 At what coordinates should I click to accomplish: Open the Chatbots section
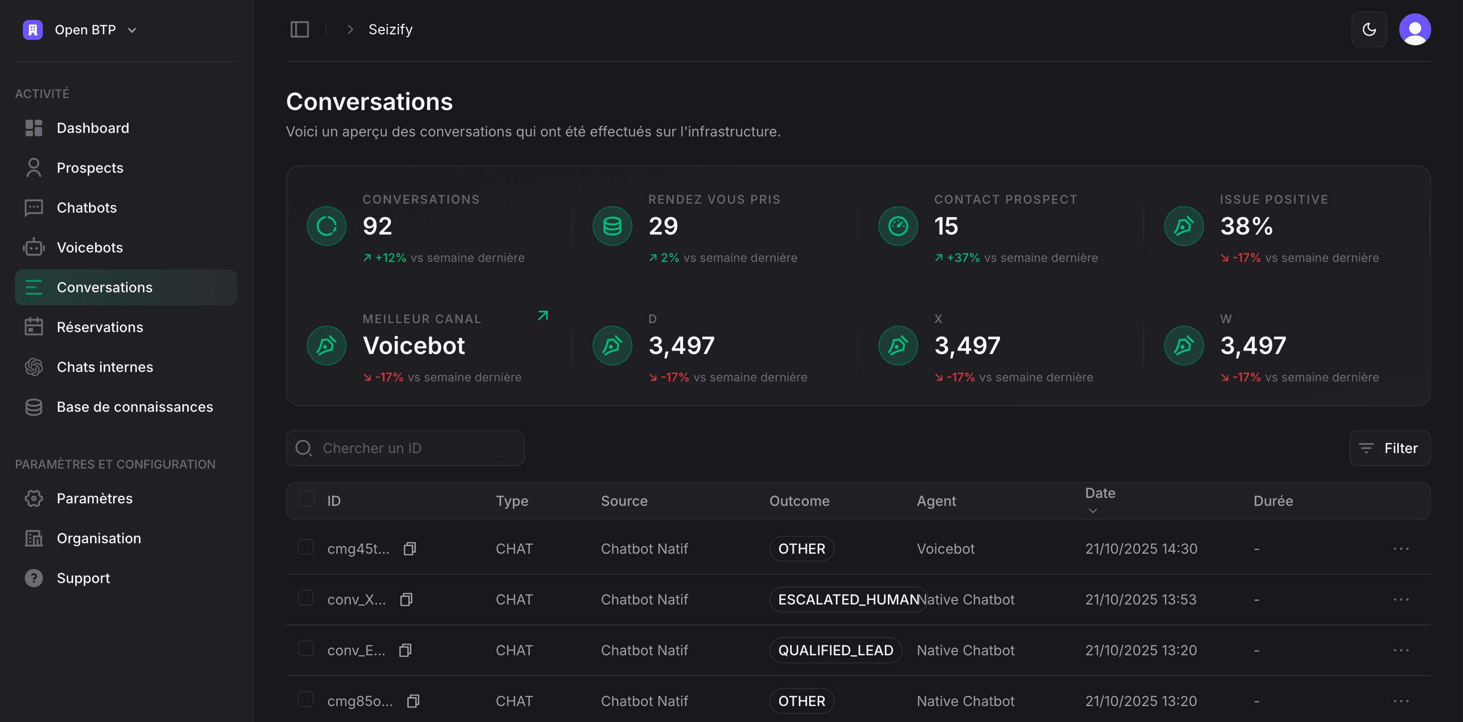pyautogui.click(x=86, y=207)
